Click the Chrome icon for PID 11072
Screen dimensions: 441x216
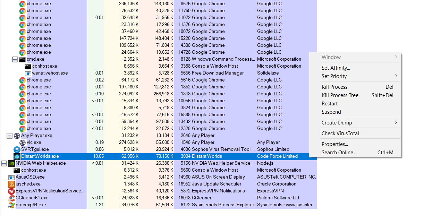pos(23,18)
